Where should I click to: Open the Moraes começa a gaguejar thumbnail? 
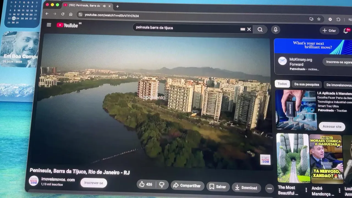[x=326, y=159]
